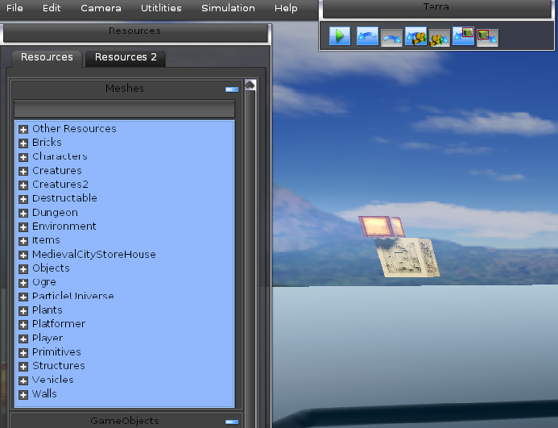Open the Help menu
This screenshot has width=558, height=428.
[x=286, y=8]
